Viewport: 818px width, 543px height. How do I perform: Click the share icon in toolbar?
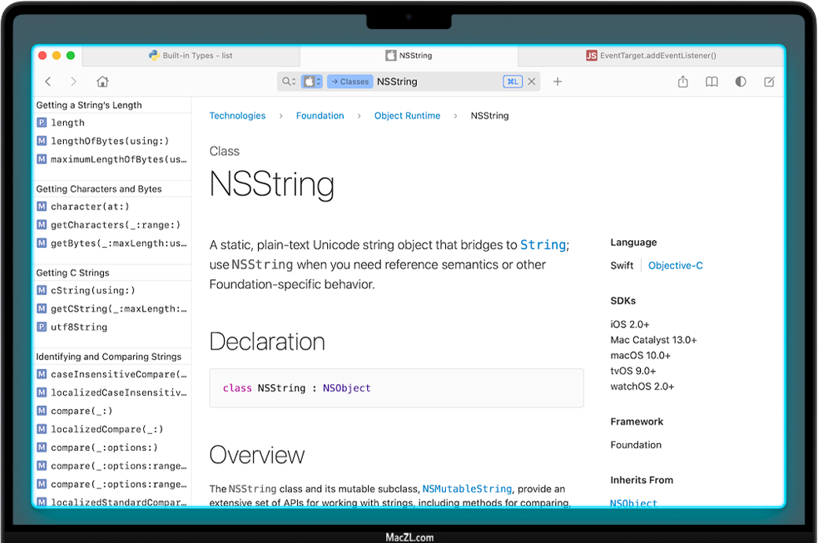683,82
